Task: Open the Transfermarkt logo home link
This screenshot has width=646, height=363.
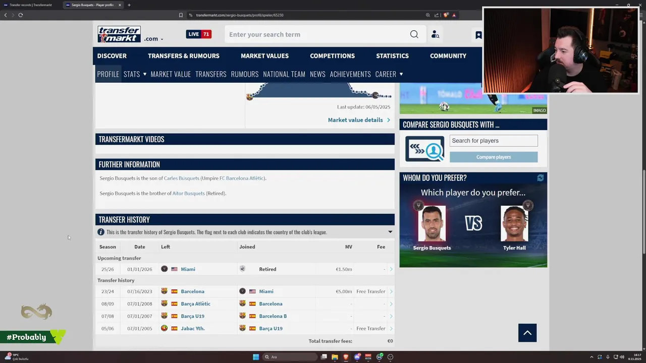Action: [x=119, y=34]
